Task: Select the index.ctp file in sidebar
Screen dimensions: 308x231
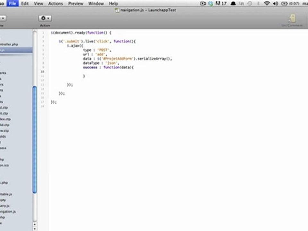Action: (5, 119)
